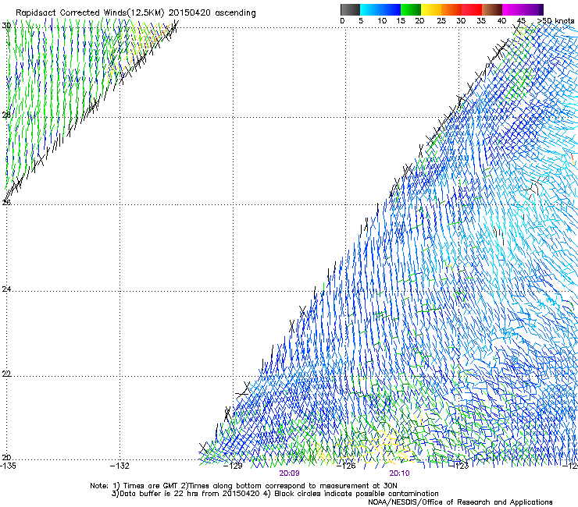The height and width of the screenshot is (507, 578).
Task: Click the legend tick label 25
Action: tap(441, 21)
